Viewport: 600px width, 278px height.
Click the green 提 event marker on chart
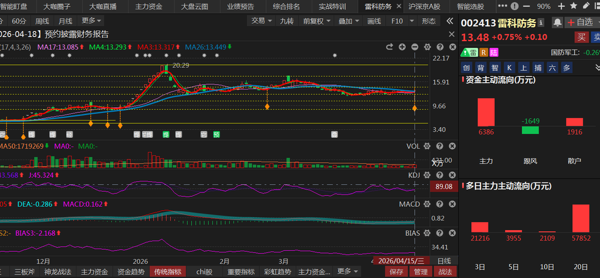(166, 134)
